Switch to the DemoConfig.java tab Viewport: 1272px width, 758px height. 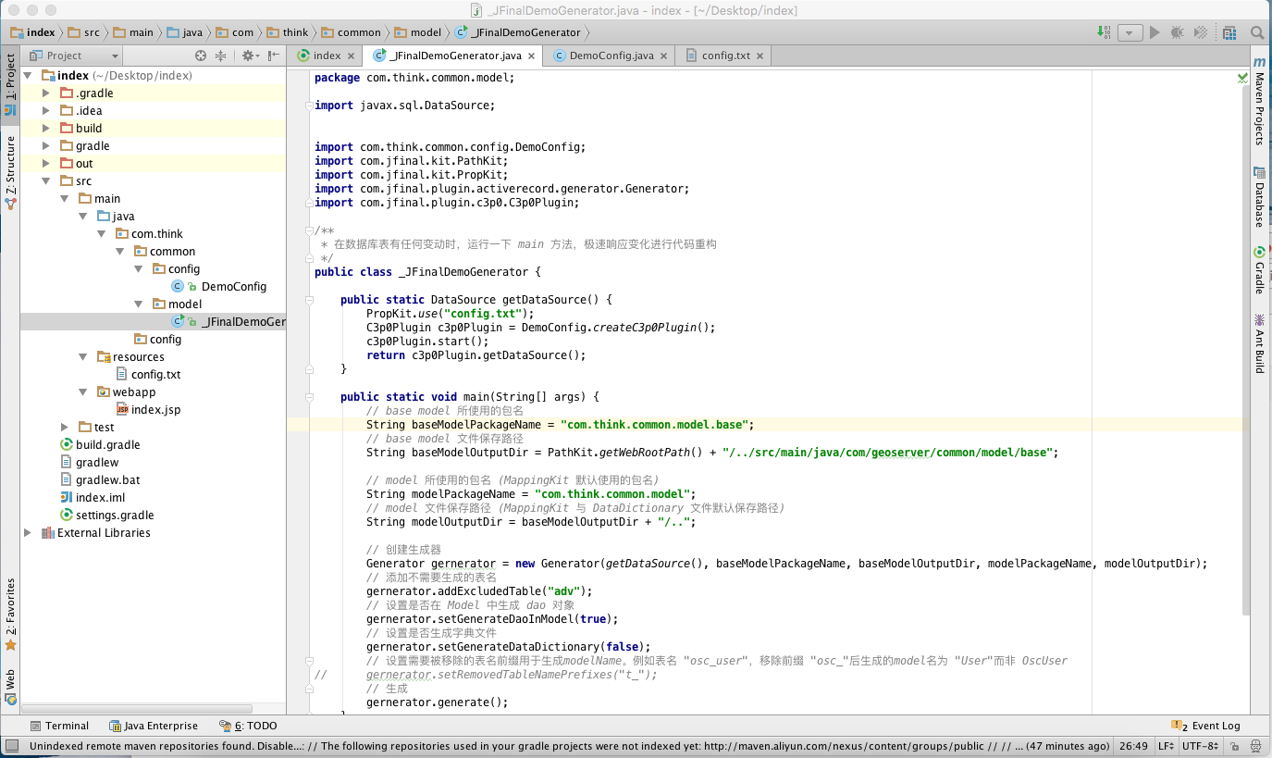[x=611, y=56]
